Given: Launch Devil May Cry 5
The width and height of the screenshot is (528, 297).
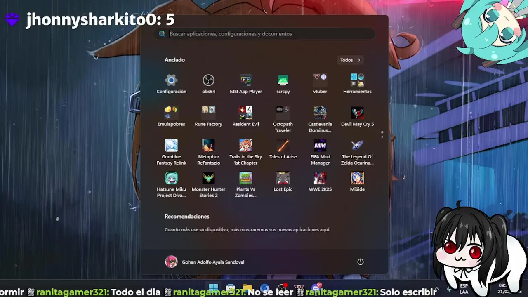Looking at the screenshot, I should pos(357,117).
